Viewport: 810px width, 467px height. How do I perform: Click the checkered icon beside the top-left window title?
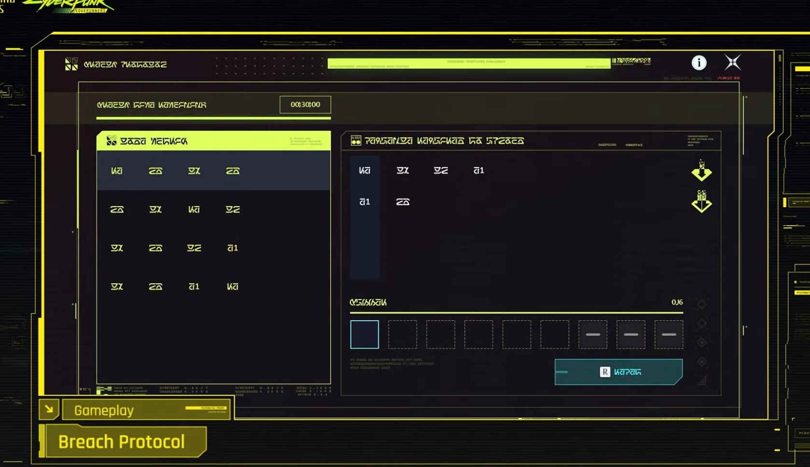point(71,64)
